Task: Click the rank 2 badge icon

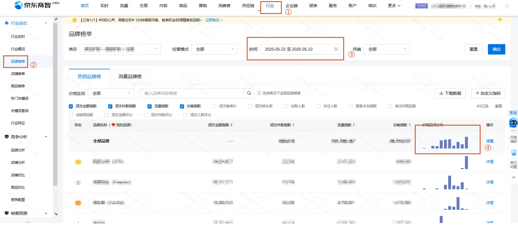Action: 78,182
